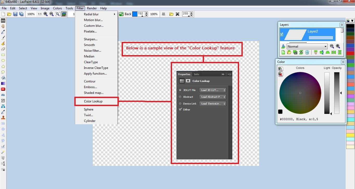Click the open file folder icon
The height and width of the screenshot is (189, 355).
pyautogui.click(x=9, y=14)
